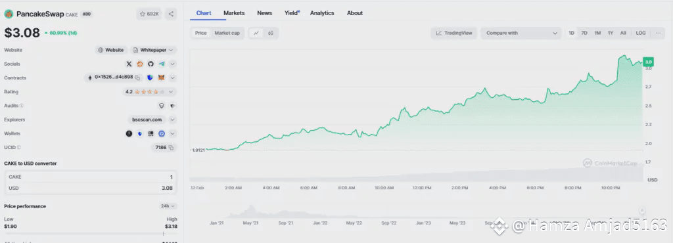673x243 pixels.
Task: Click the Website button
Action: pos(110,50)
